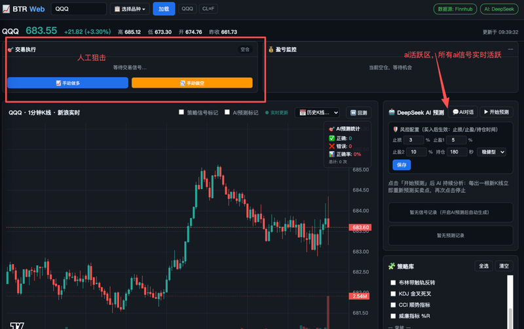Click the TradingView logo on the chart
Screen dimensions: 524x329
pos(17,325)
